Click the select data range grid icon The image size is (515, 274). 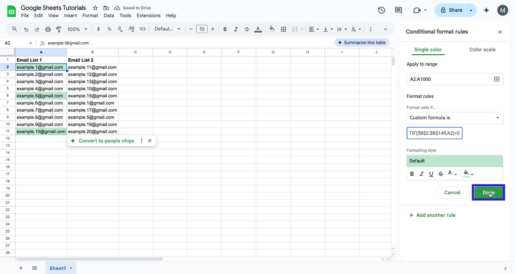pyautogui.click(x=496, y=79)
